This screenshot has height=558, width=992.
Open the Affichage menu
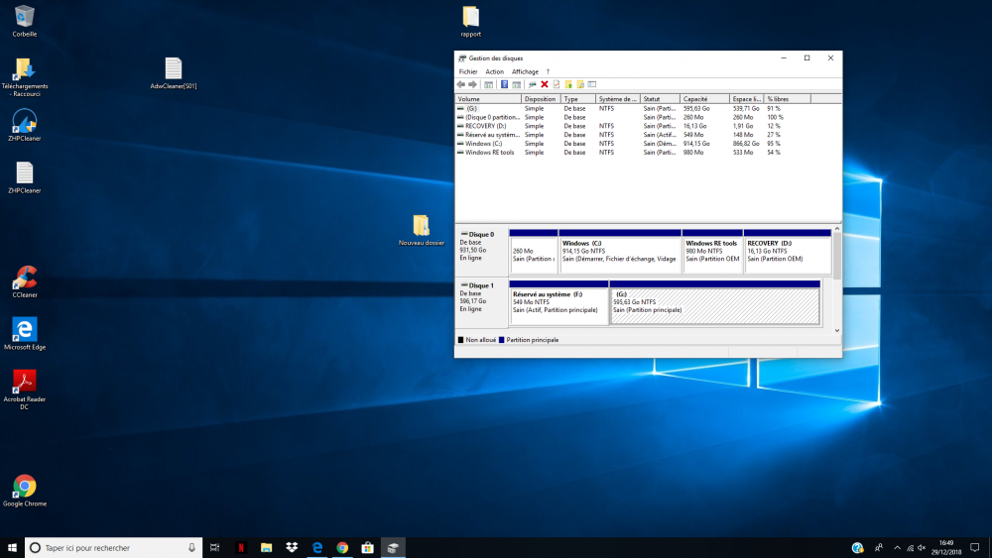coord(525,71)
